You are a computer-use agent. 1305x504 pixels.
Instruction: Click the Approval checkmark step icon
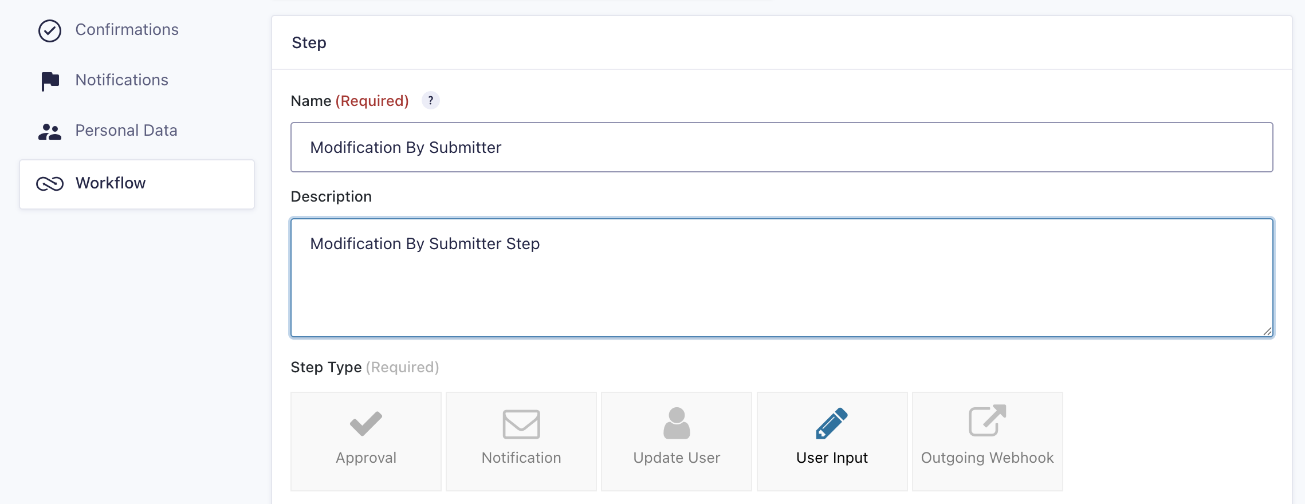[x=365, y=424]
